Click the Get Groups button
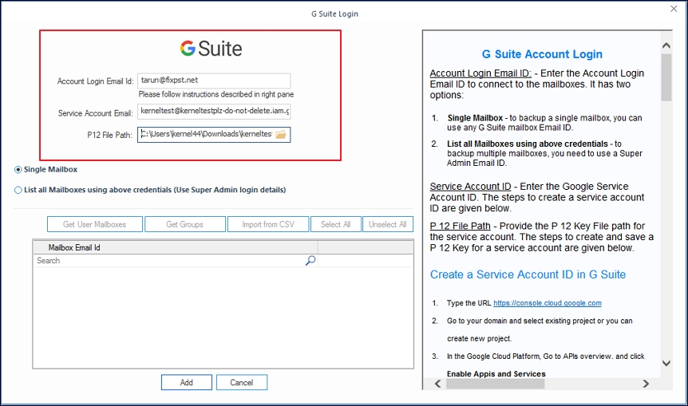 184,224
